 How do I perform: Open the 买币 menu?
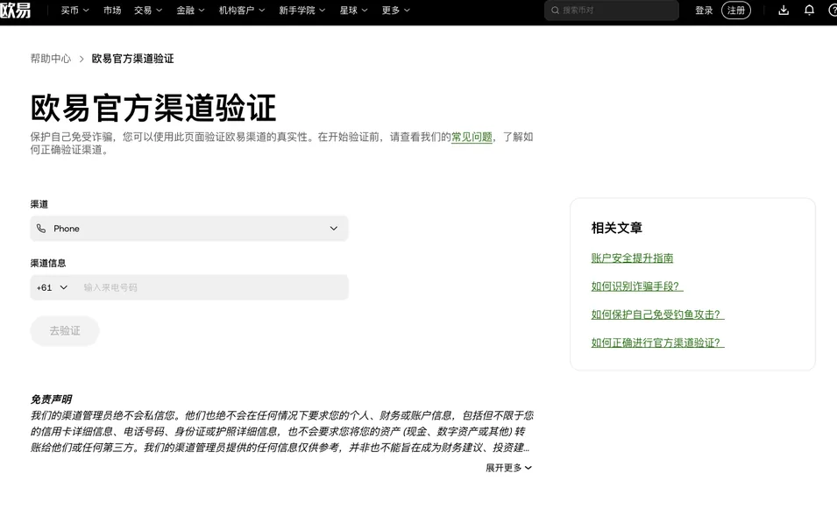click(74, 11)
